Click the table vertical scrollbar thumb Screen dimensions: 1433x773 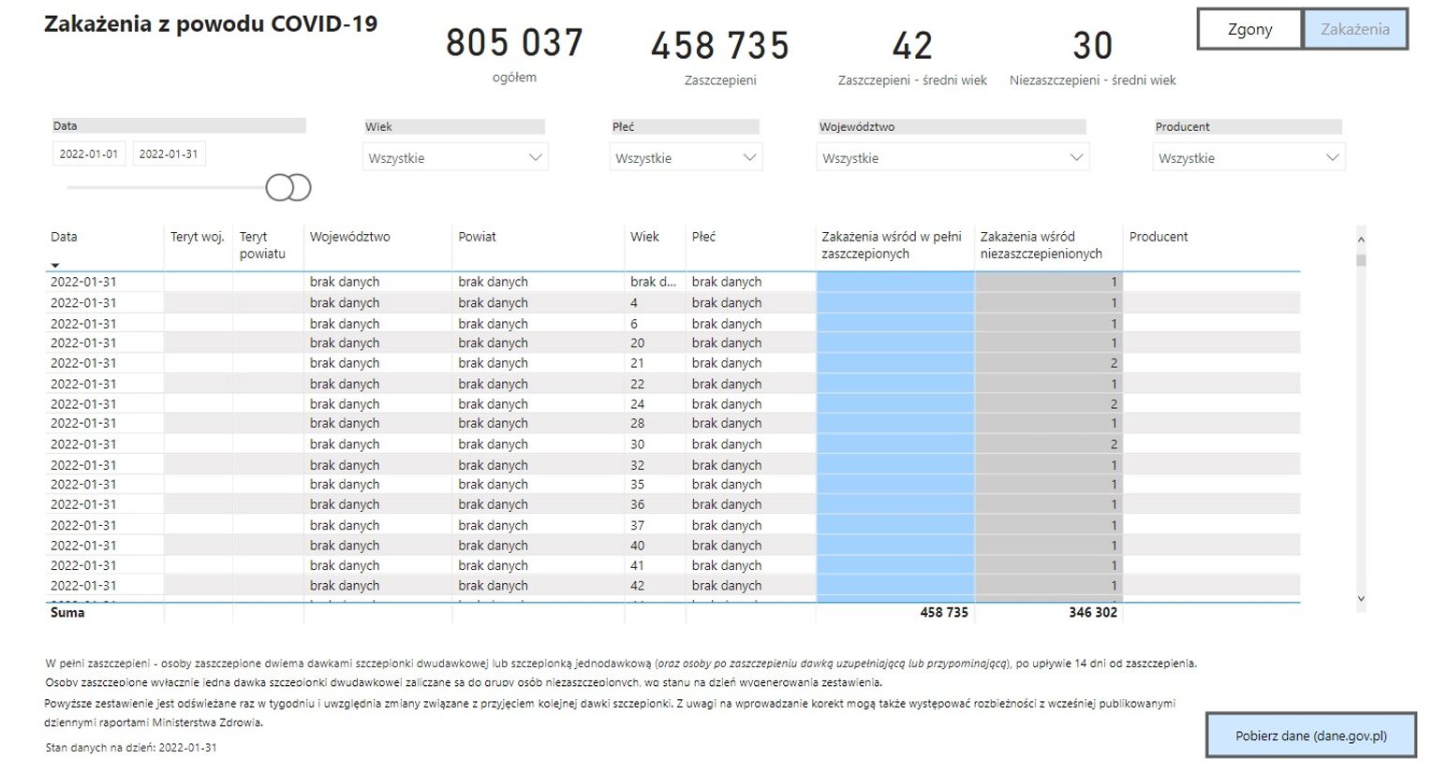coord(1361,260)
